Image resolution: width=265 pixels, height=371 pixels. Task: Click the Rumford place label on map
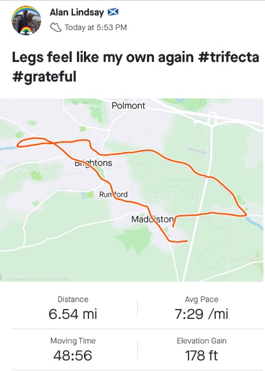pyautogui.click(x=113, y=195)
